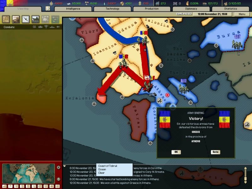Toggle the all-combats filter in Combats bar
The height and width of the screenshot is (189, 252).
click(34, 27)
